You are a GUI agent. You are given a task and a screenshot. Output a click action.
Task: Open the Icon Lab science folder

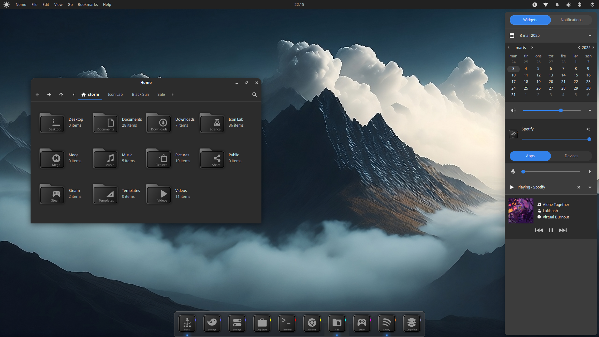pyautogui.click(x=212, y=123)
